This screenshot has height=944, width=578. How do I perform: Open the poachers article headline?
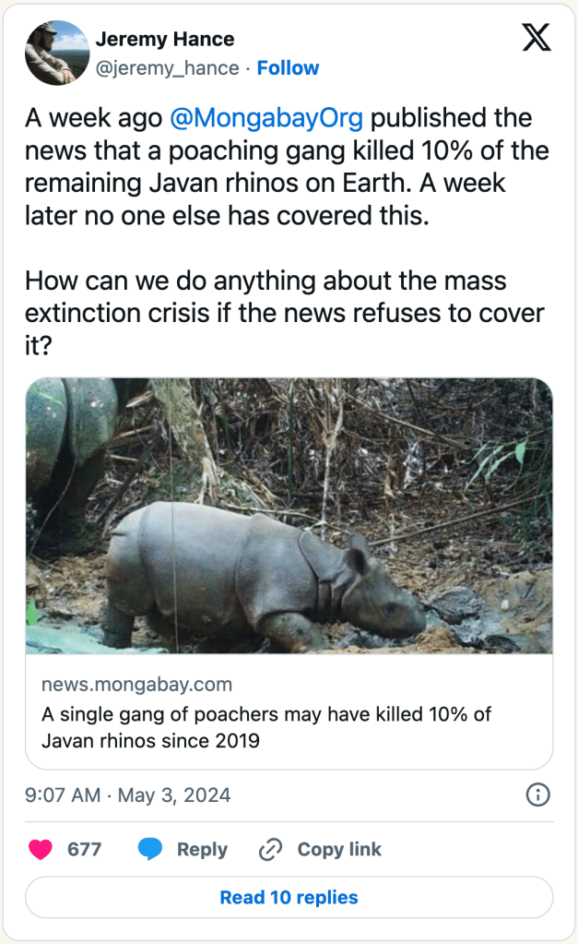[x=265, y=727]
